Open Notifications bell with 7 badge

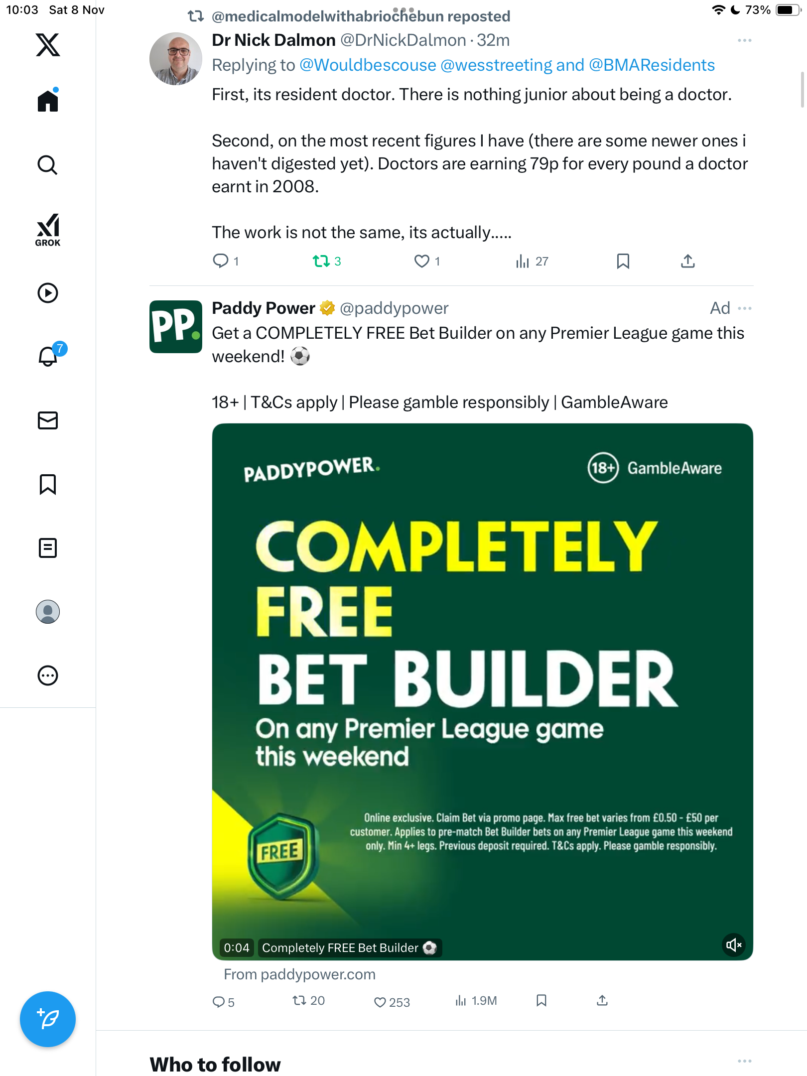coord(48,356)
